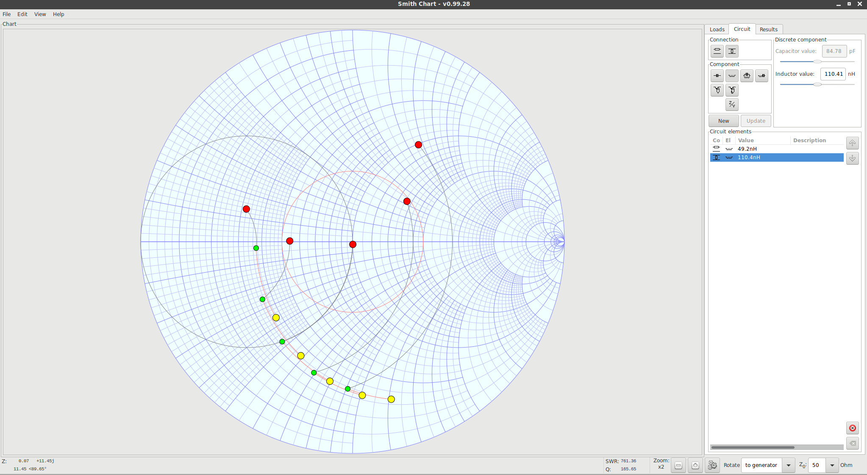Switch to the Loads tab

pyautogui.click(x=717, y=29)
